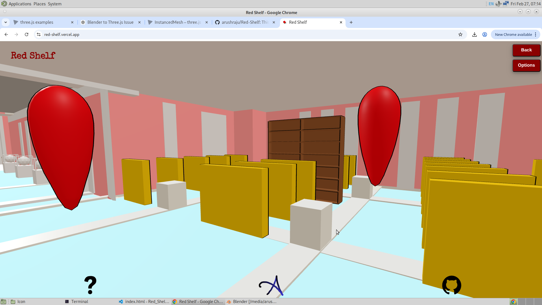The width and height of the screenshot is (542, 305).
Task: Click the Chrome profile icon
Action: pos(484,34)
